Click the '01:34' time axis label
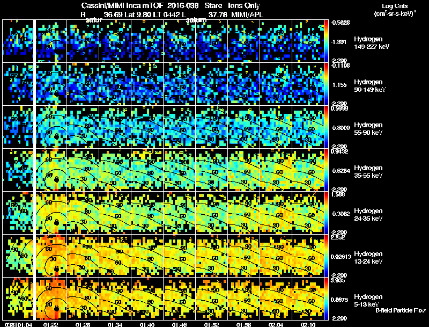This screenshot has height=327, width=429. (x=115, y=324)
